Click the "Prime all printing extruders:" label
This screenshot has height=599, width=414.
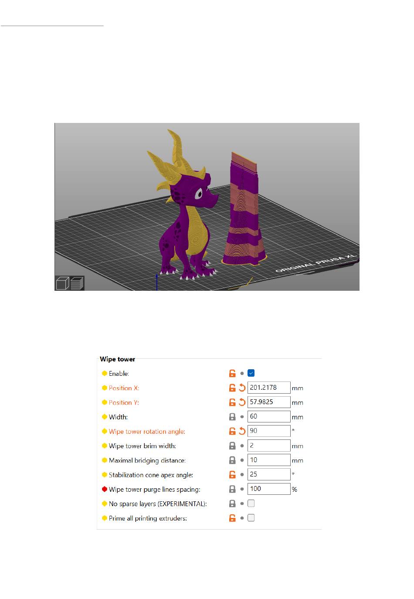[148, 518]
